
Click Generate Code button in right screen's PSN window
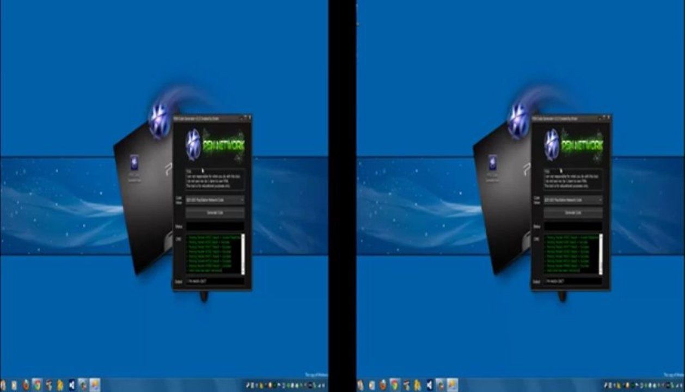pyautogui.click(x=573, y=212)
